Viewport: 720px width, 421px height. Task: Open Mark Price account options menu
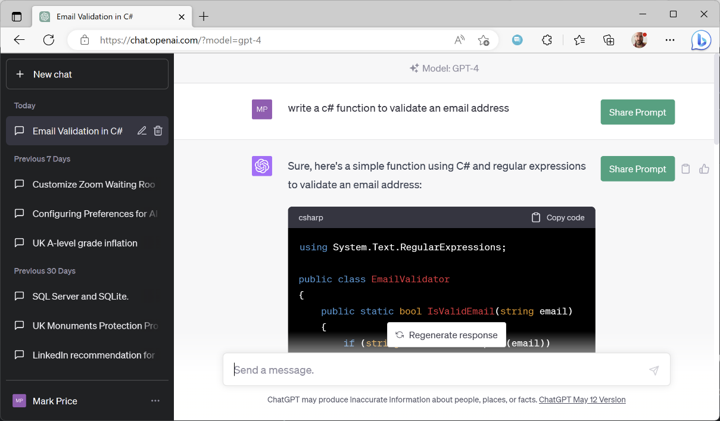[x=155, y=401]
